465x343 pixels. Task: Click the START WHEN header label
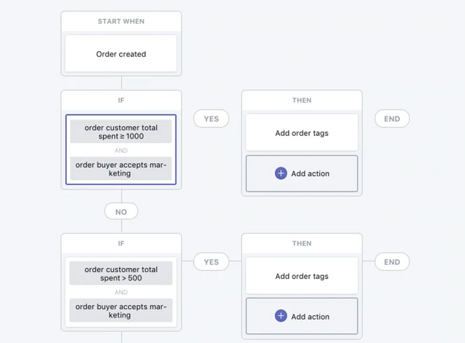120,21
